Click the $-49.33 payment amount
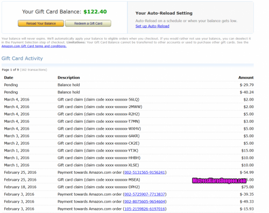This screenshot has height=213, width=269. (x=246, y=202)
